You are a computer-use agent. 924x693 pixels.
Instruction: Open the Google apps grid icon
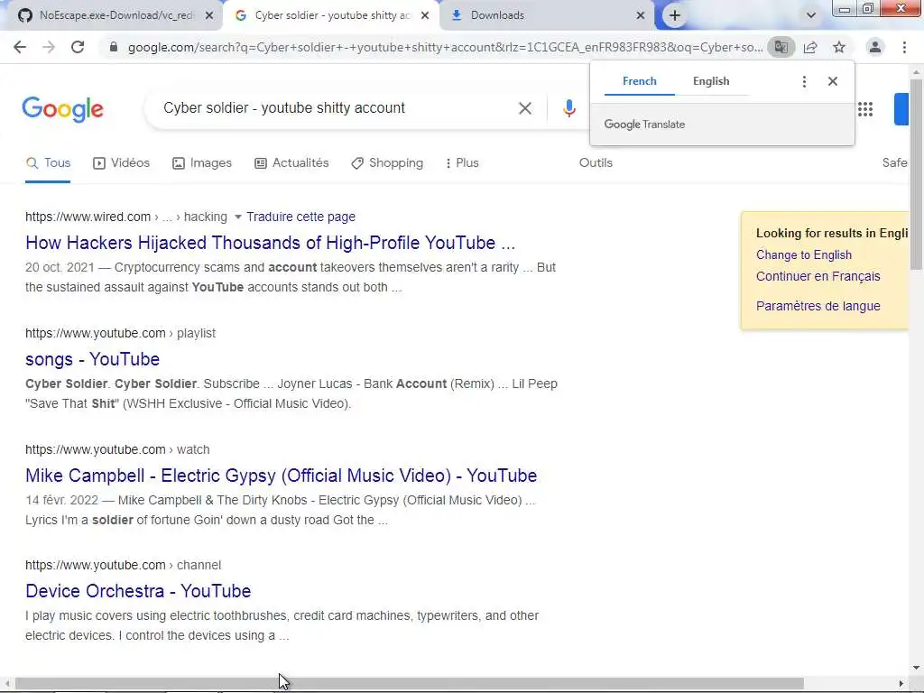pyautogui.click(x=865, y=109)
